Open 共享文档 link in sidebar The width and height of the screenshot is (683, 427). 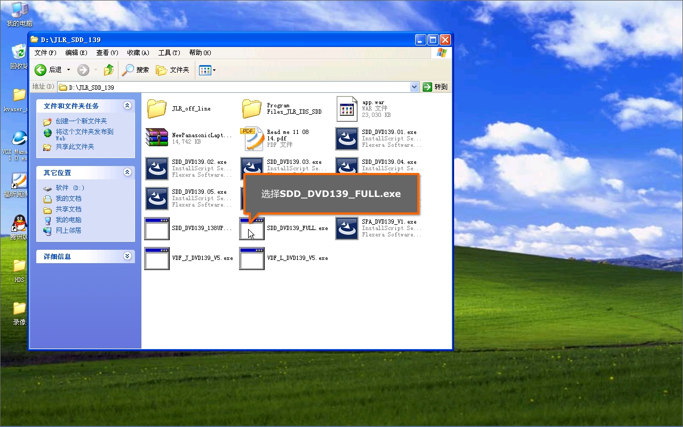[x=68, y=209]
